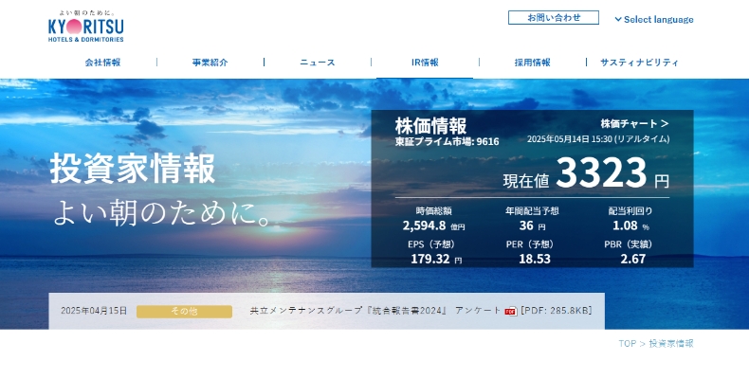Open 統合報告書2024 アンケート news link
This screenshot has height=379, width=749.
375,311
